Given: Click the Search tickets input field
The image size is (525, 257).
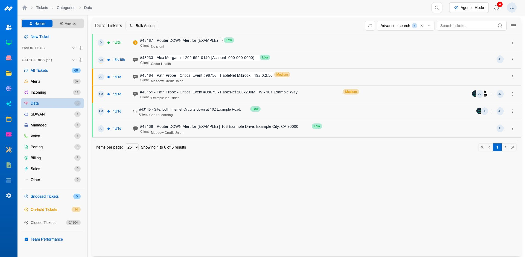Looking at the screenshot, I should point(468,26).
